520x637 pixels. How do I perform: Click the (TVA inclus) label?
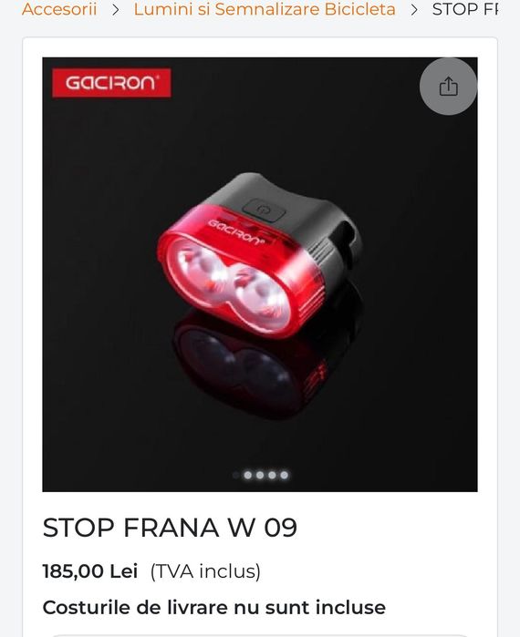pos(205,571)
